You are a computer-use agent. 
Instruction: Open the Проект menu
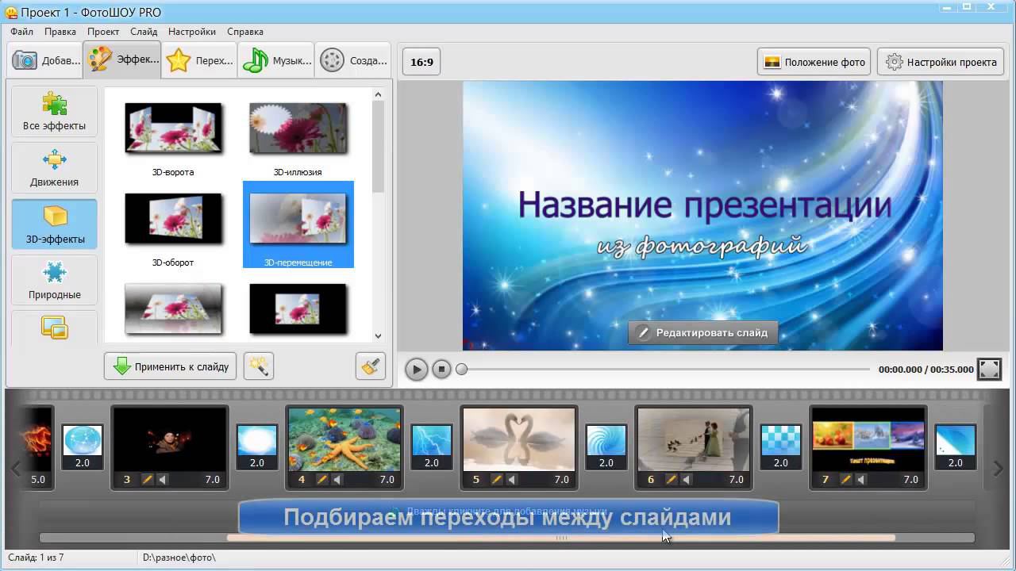click(x=103, y=32)
